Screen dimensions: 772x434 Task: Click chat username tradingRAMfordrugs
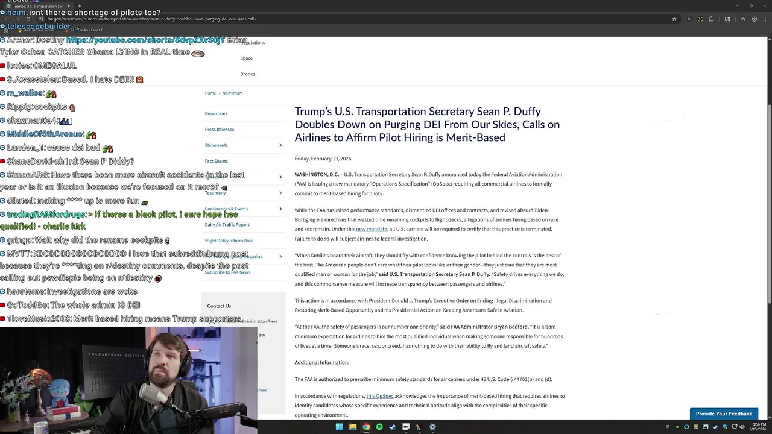coord(46,215)
